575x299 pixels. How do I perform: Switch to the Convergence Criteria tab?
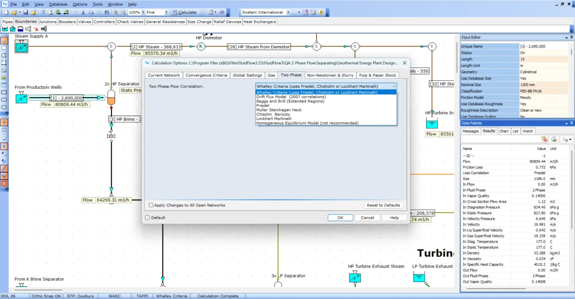click(x=206, y=75)
